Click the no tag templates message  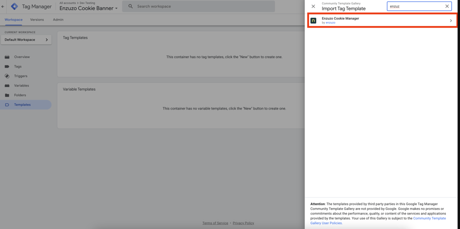click(224, 57)
